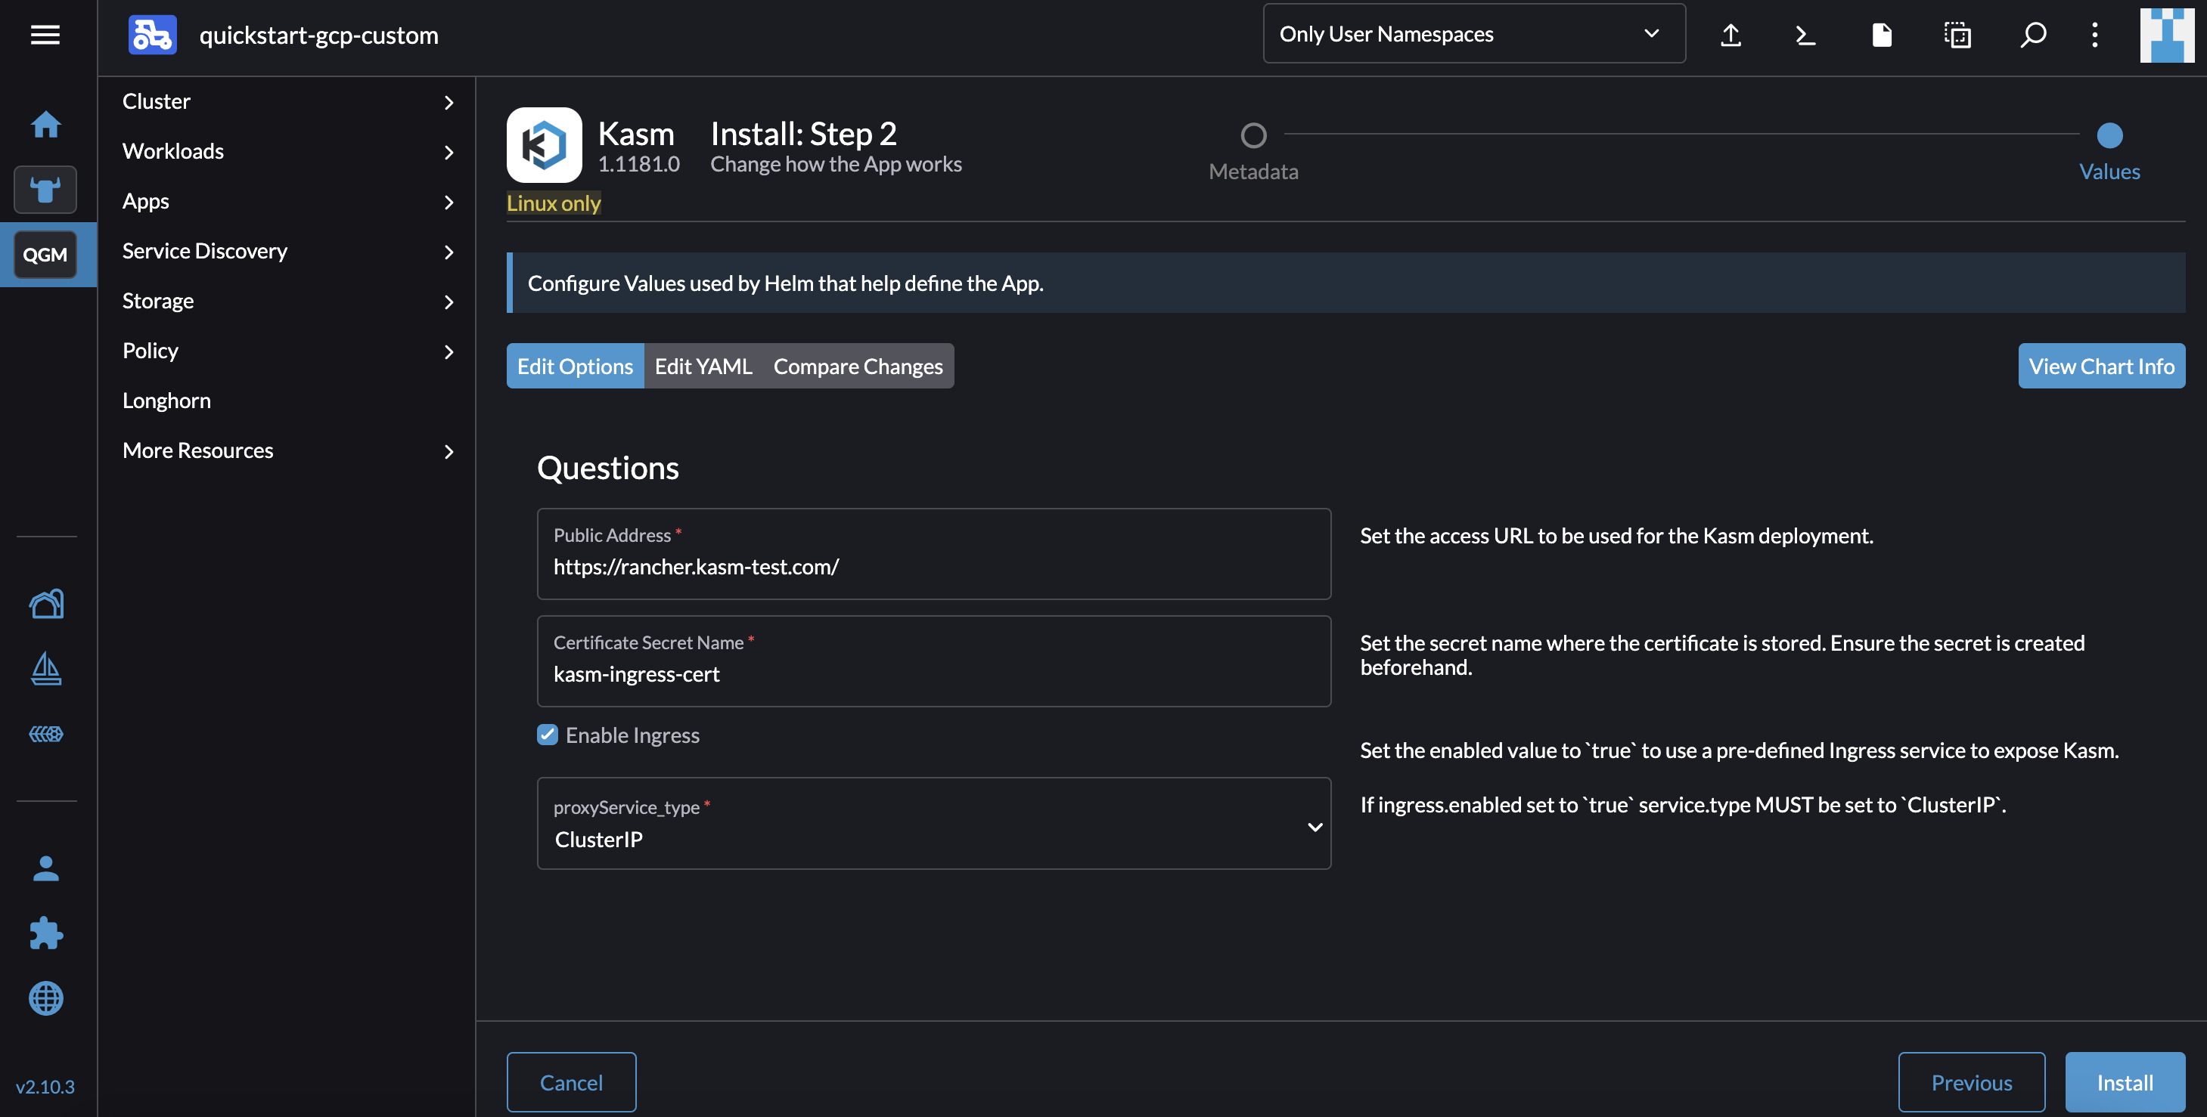The image size is (2207, 1117).
Task: Expand the Apps nav section
Action: pyautogui.click(x=287, y=201)
